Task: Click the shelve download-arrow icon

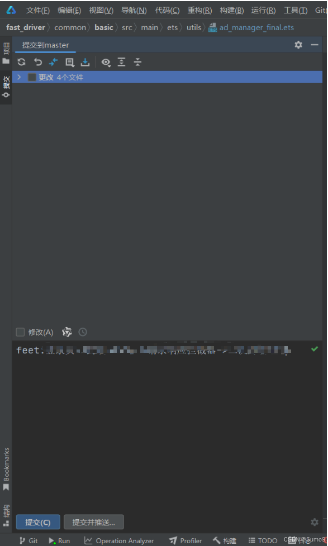Action: coord(85,62)
